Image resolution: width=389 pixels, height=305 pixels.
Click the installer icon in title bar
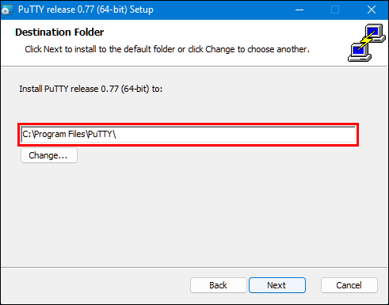[7, 10]
